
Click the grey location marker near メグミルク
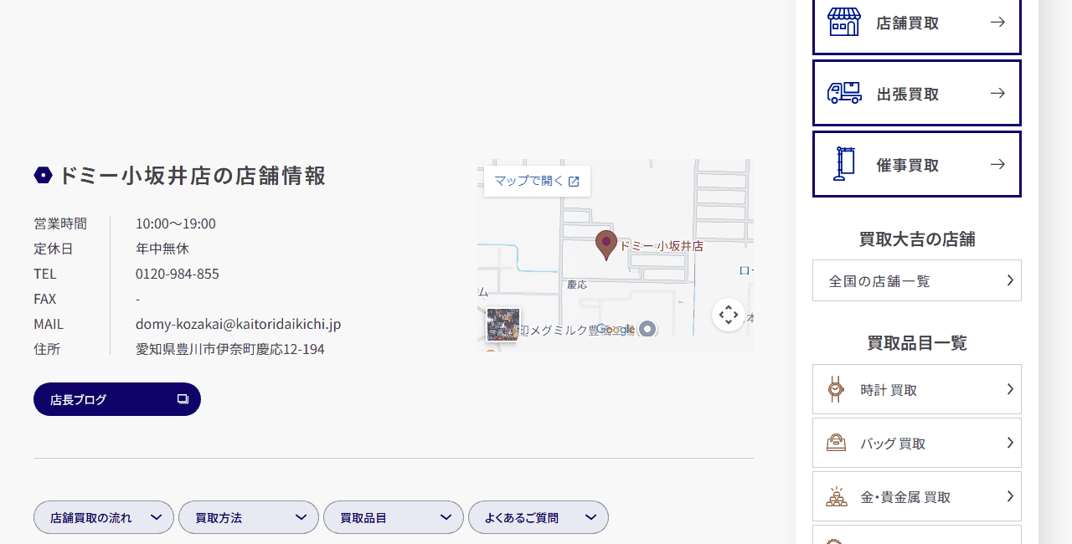coord(647,329)
